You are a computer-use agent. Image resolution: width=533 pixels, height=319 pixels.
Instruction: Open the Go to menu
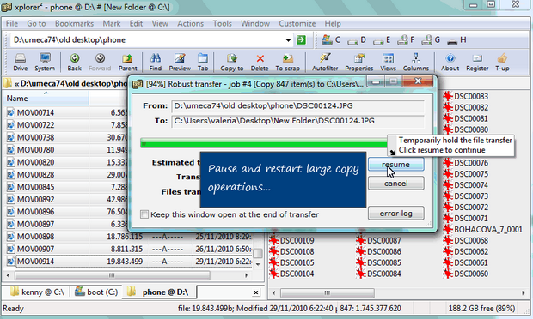(x=36, y=23)
